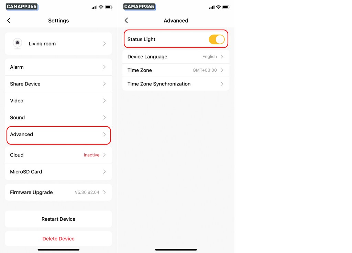Go back from the Advanced screen

click(126, 21)
